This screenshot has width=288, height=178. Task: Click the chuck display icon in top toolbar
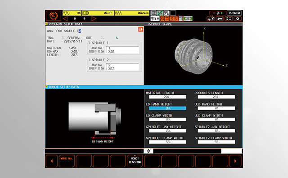(153, 13)
